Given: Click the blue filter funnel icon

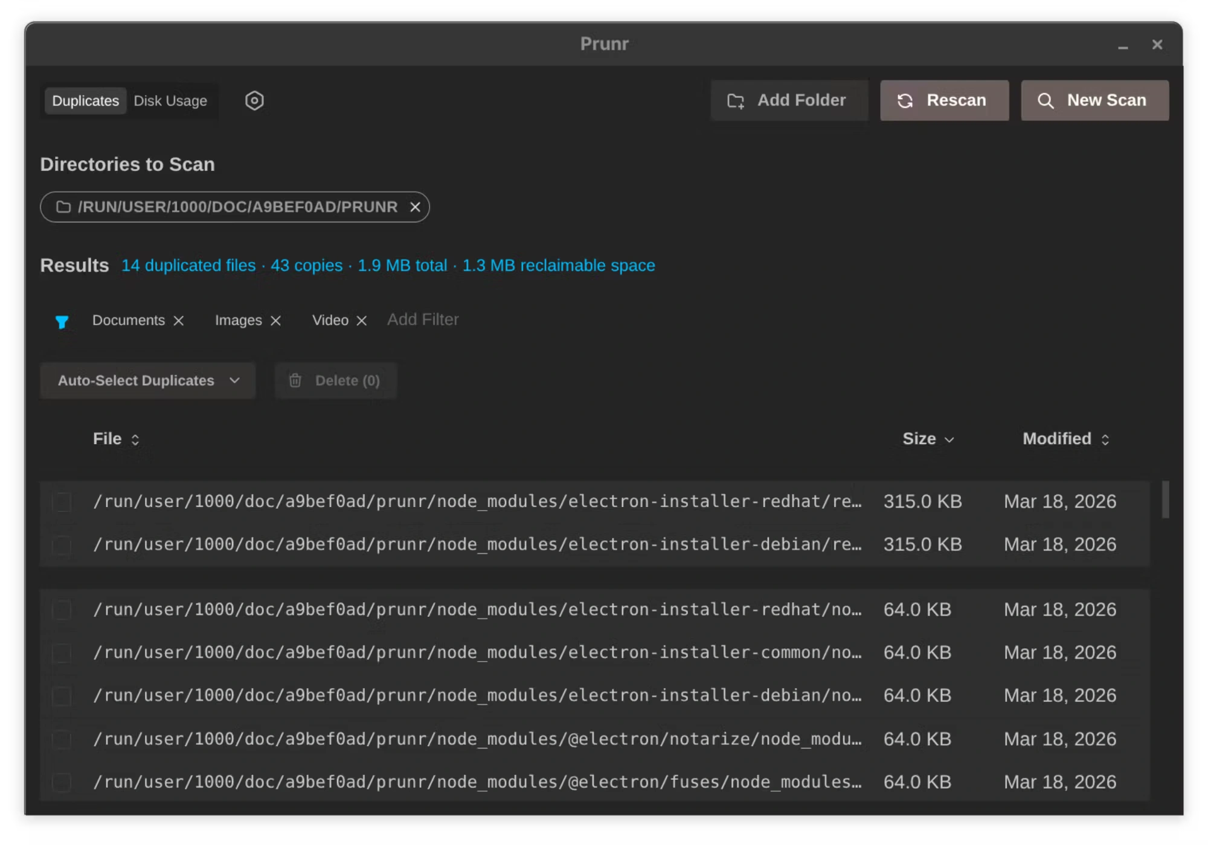Looking at the screenshot, I should click(62, 322).
